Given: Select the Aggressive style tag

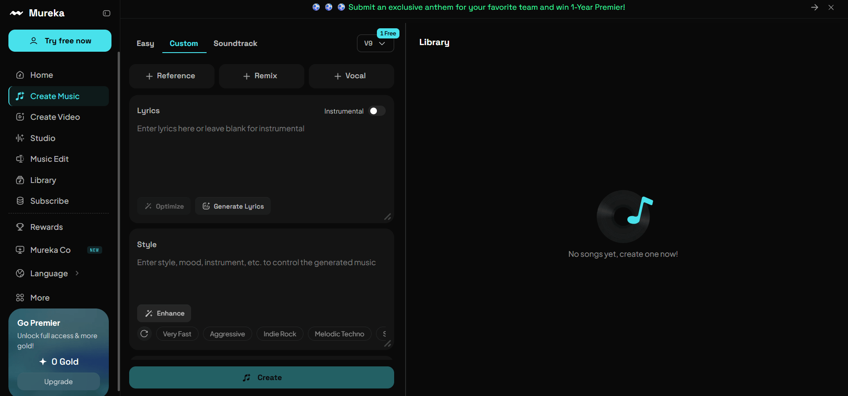Looking at the screenshot, I should click(227, 334).
